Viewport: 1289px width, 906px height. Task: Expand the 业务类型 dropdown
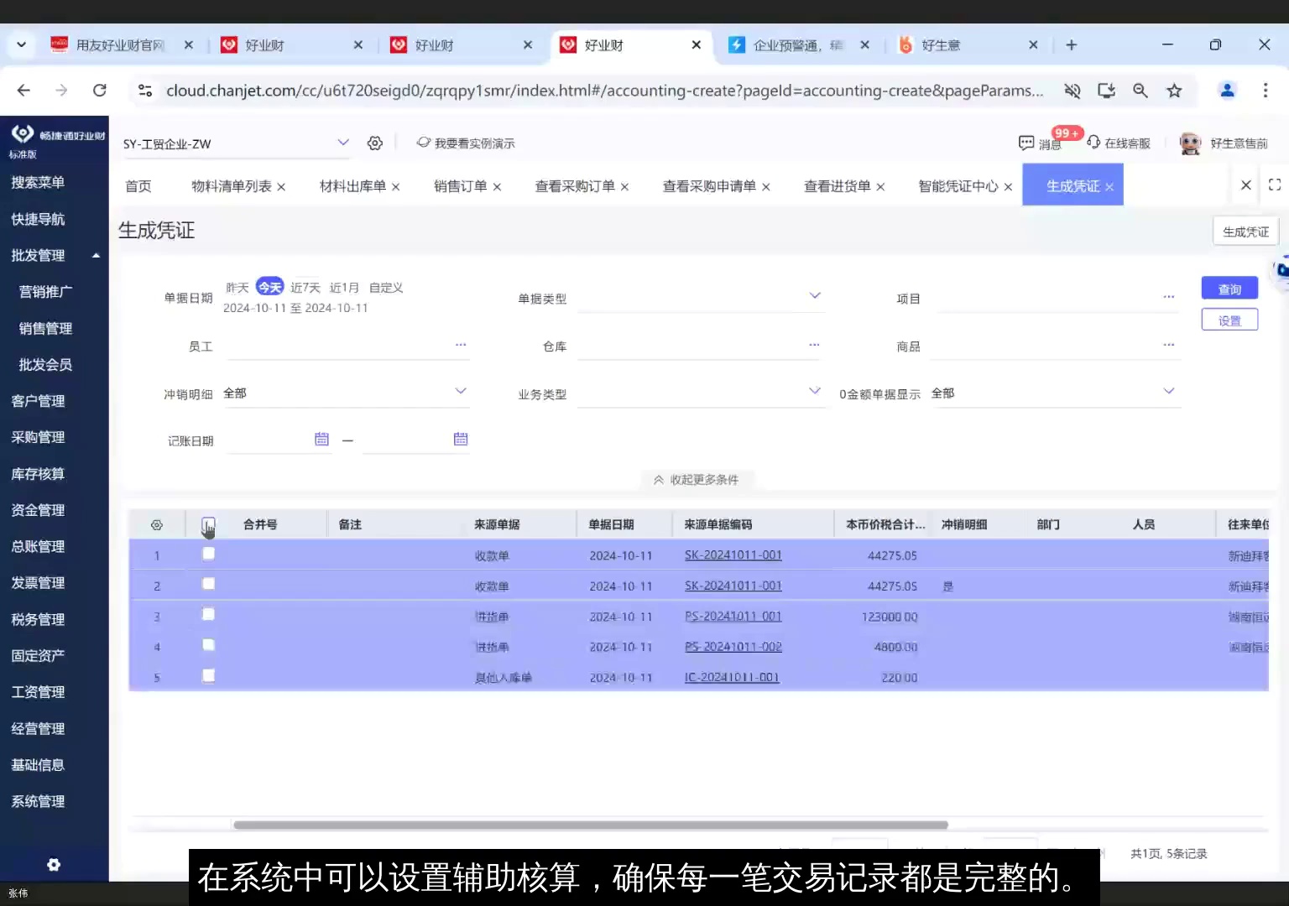[814, 391]
